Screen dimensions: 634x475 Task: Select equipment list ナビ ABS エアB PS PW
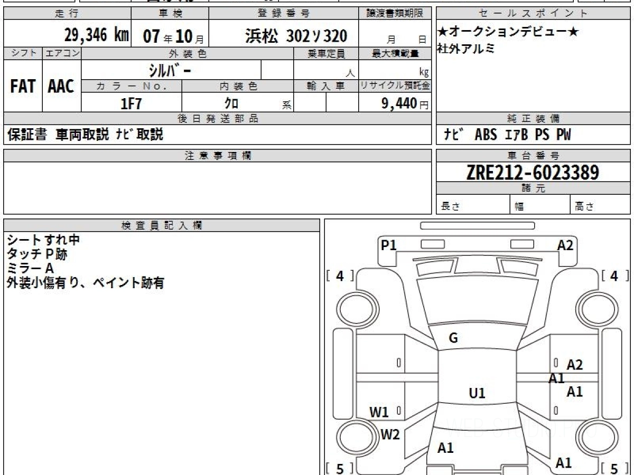[507, 135]
